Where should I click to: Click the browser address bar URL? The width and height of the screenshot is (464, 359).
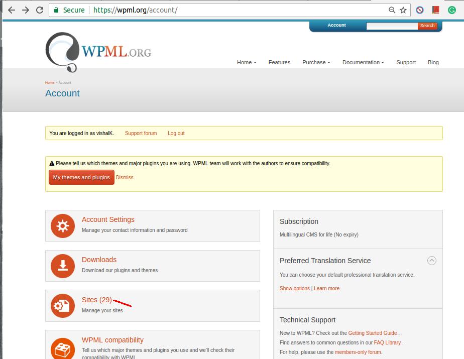tap(135, 10)
